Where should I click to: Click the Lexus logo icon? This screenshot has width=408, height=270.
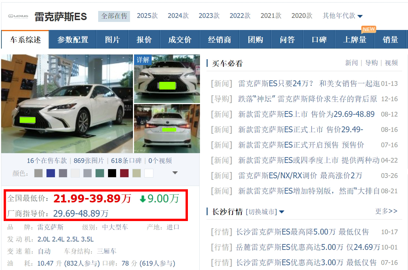coord(18,16)
